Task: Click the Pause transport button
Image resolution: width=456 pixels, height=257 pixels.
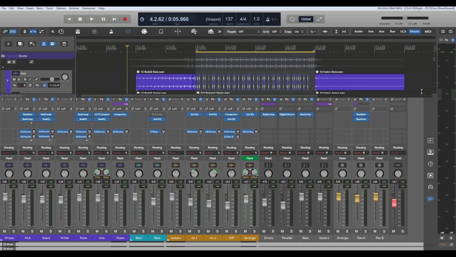Action: tap(103, 19)
